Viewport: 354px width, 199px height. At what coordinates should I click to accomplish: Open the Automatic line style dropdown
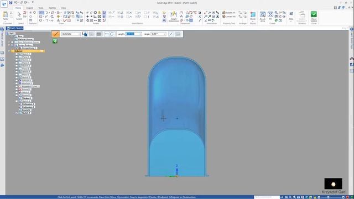click(x=71, y=34)
